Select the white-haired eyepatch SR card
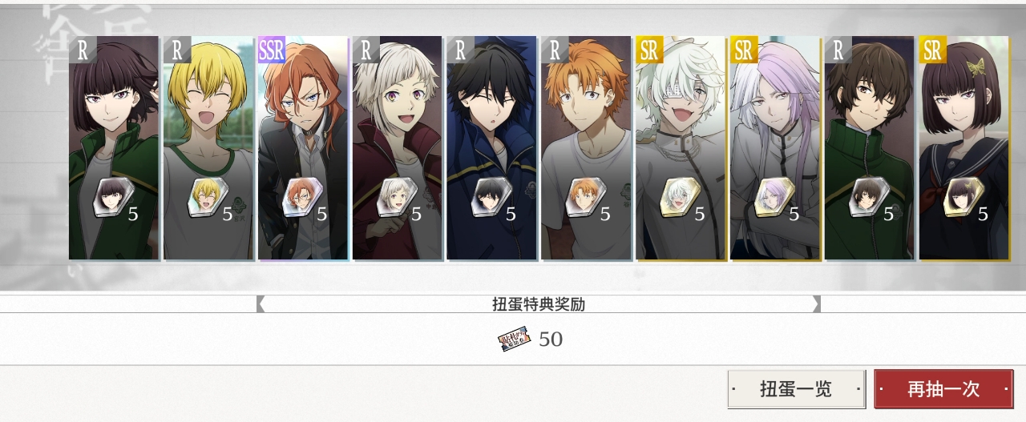 (681, 148)
